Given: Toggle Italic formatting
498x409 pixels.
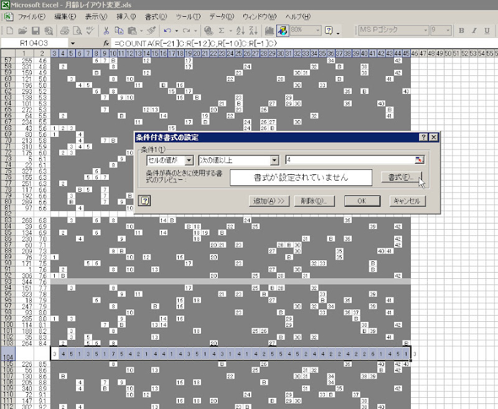Looking at the screenshot, I should (x=474, y=31).
